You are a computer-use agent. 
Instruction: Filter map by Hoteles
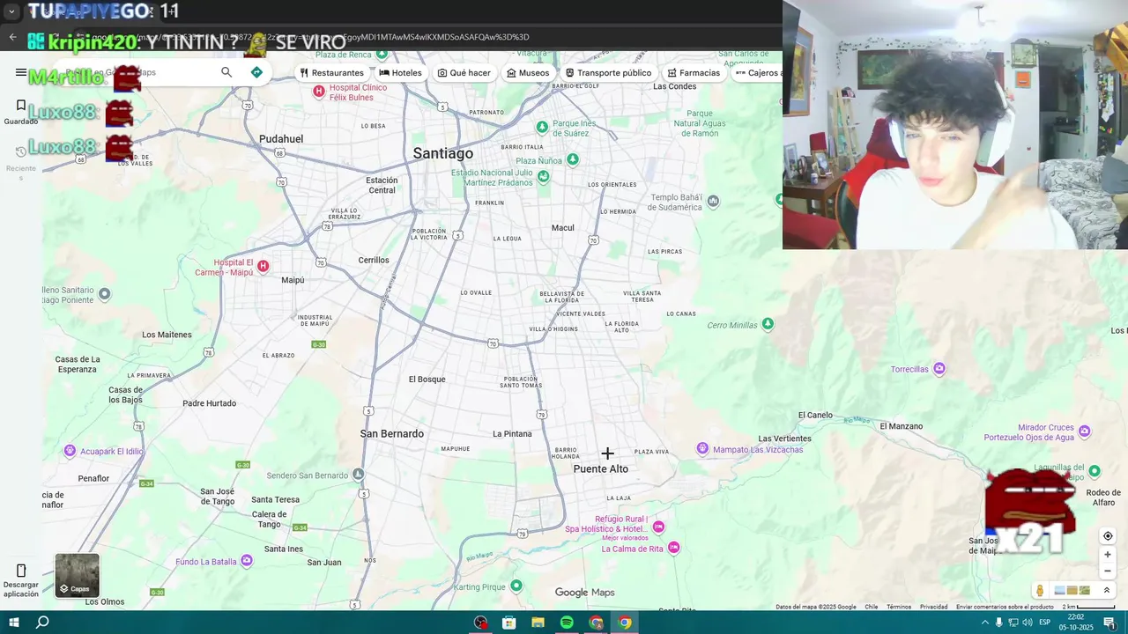click(401, 73)
